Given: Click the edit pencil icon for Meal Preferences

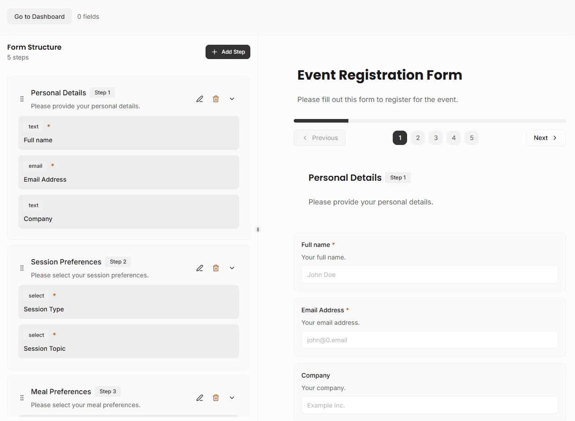Looking at the screenshot, I should click(200, 397).
